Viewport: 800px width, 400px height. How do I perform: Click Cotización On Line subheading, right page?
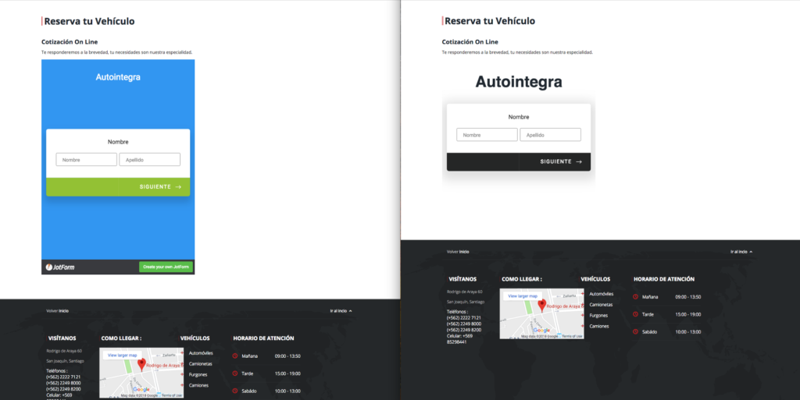pyautogui.click(x=470, y=42)
